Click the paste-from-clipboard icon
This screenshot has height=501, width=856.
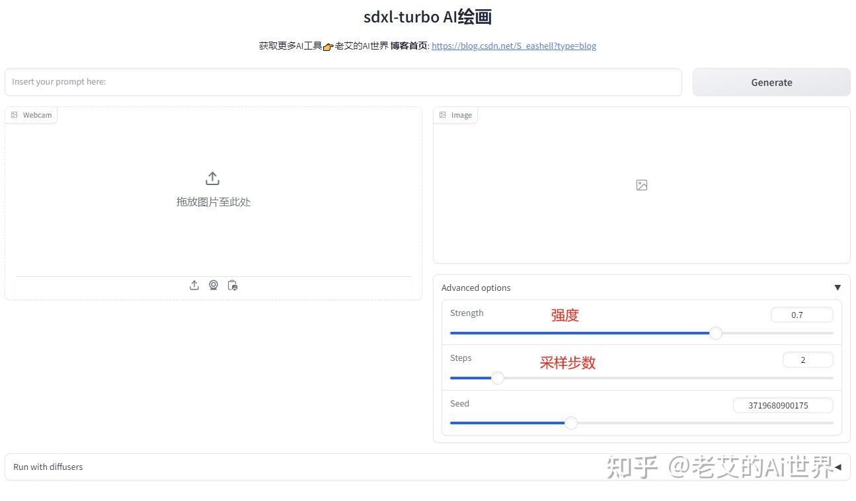[233, 285]
